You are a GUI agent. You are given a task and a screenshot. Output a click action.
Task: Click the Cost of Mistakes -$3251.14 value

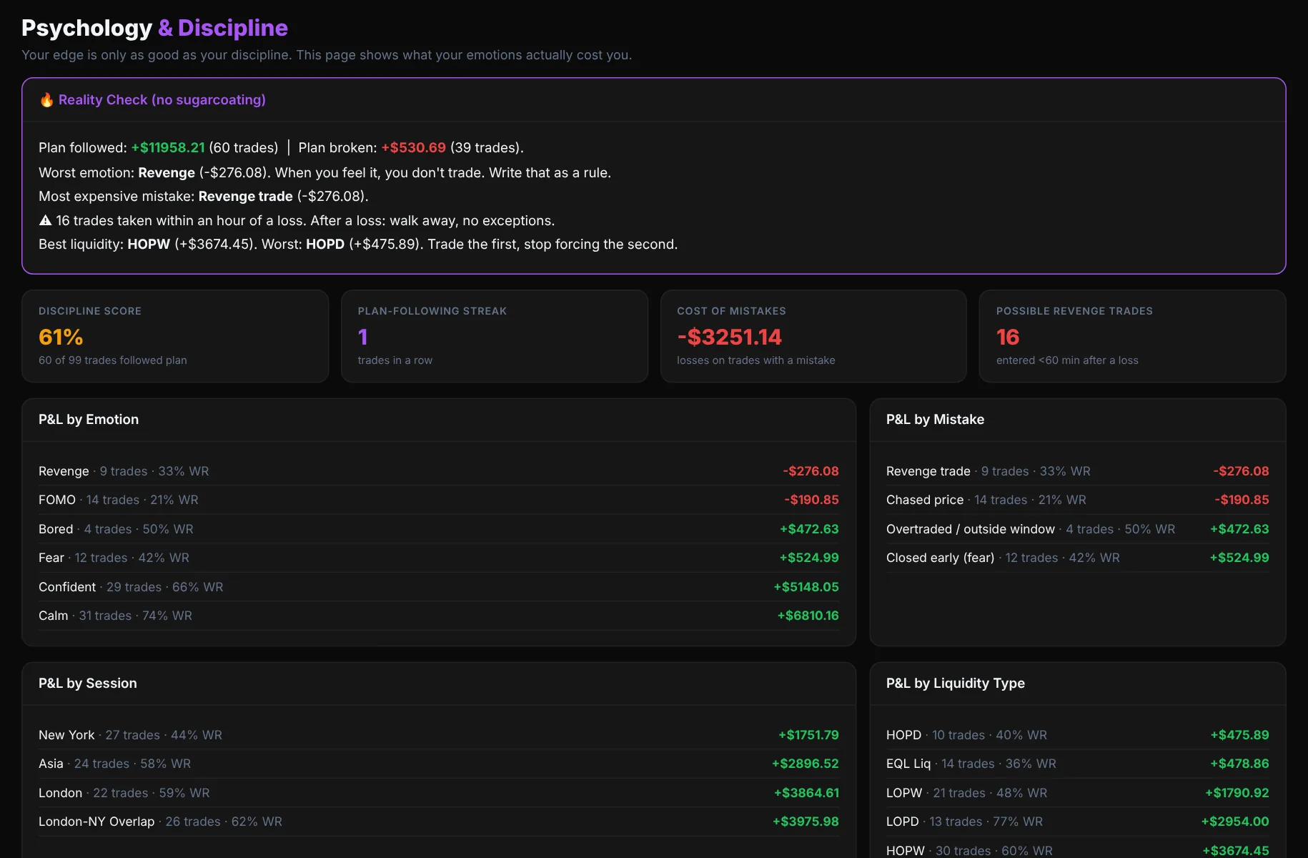[729, 337]
